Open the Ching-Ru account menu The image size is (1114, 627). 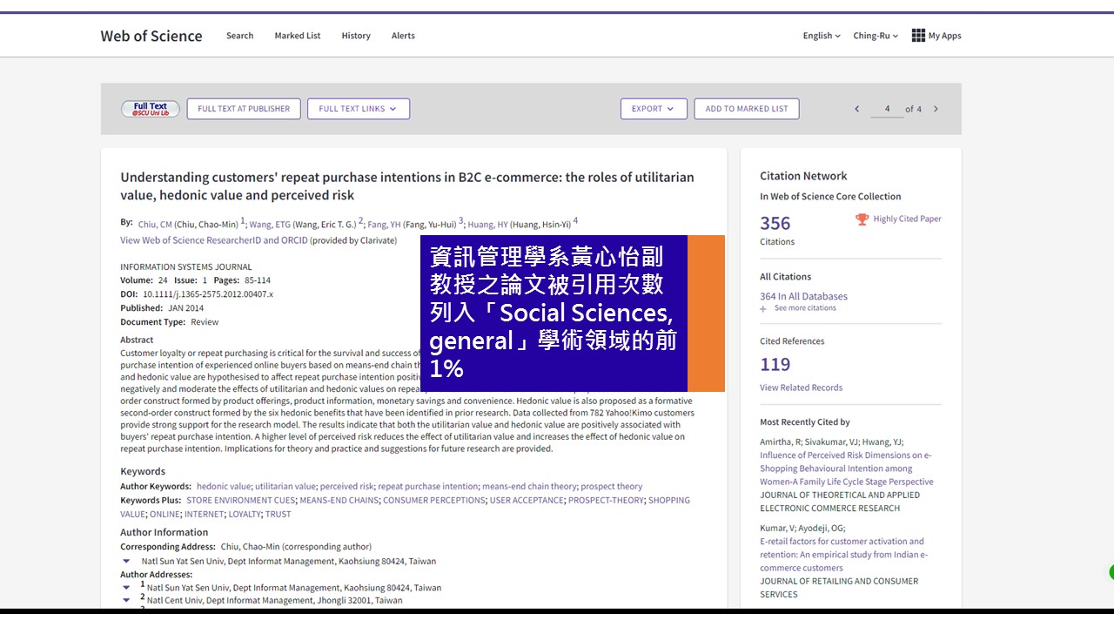pos(875,36)
